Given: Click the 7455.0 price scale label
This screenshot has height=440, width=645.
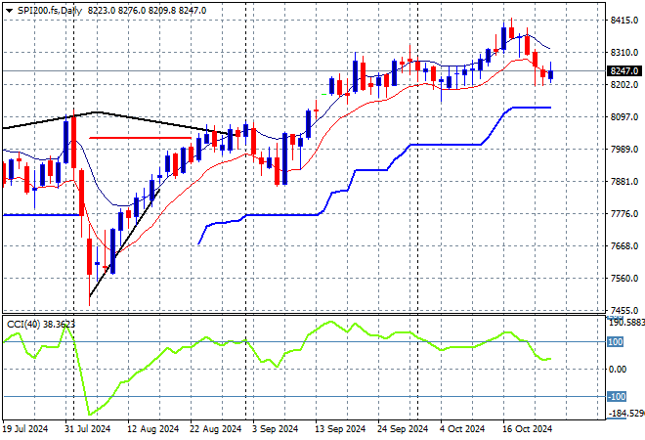Looking at the screenshot, I should coord(624,311).
